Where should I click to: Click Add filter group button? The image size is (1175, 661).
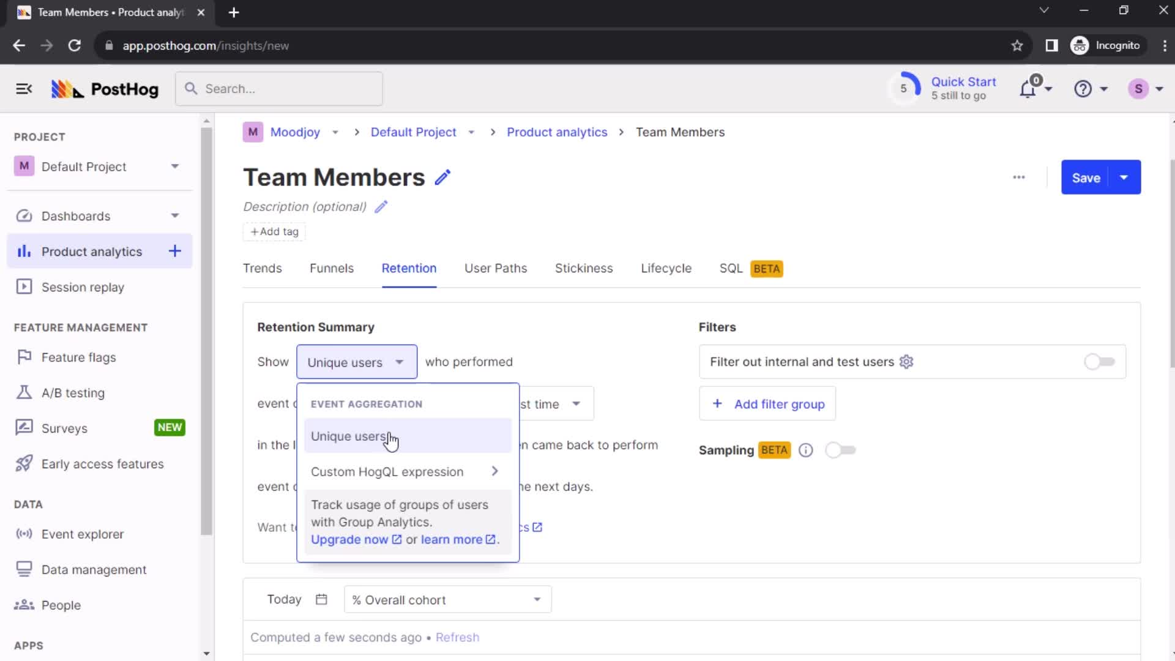[769, 405]
